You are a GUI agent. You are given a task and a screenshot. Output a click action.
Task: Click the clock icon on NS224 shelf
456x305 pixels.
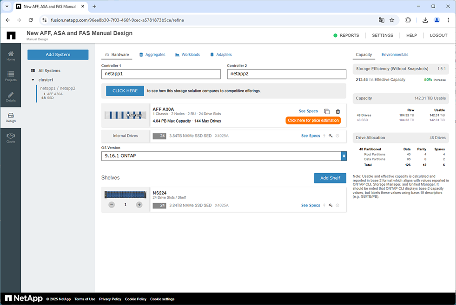pyautogui.click(x=337, y=205)
